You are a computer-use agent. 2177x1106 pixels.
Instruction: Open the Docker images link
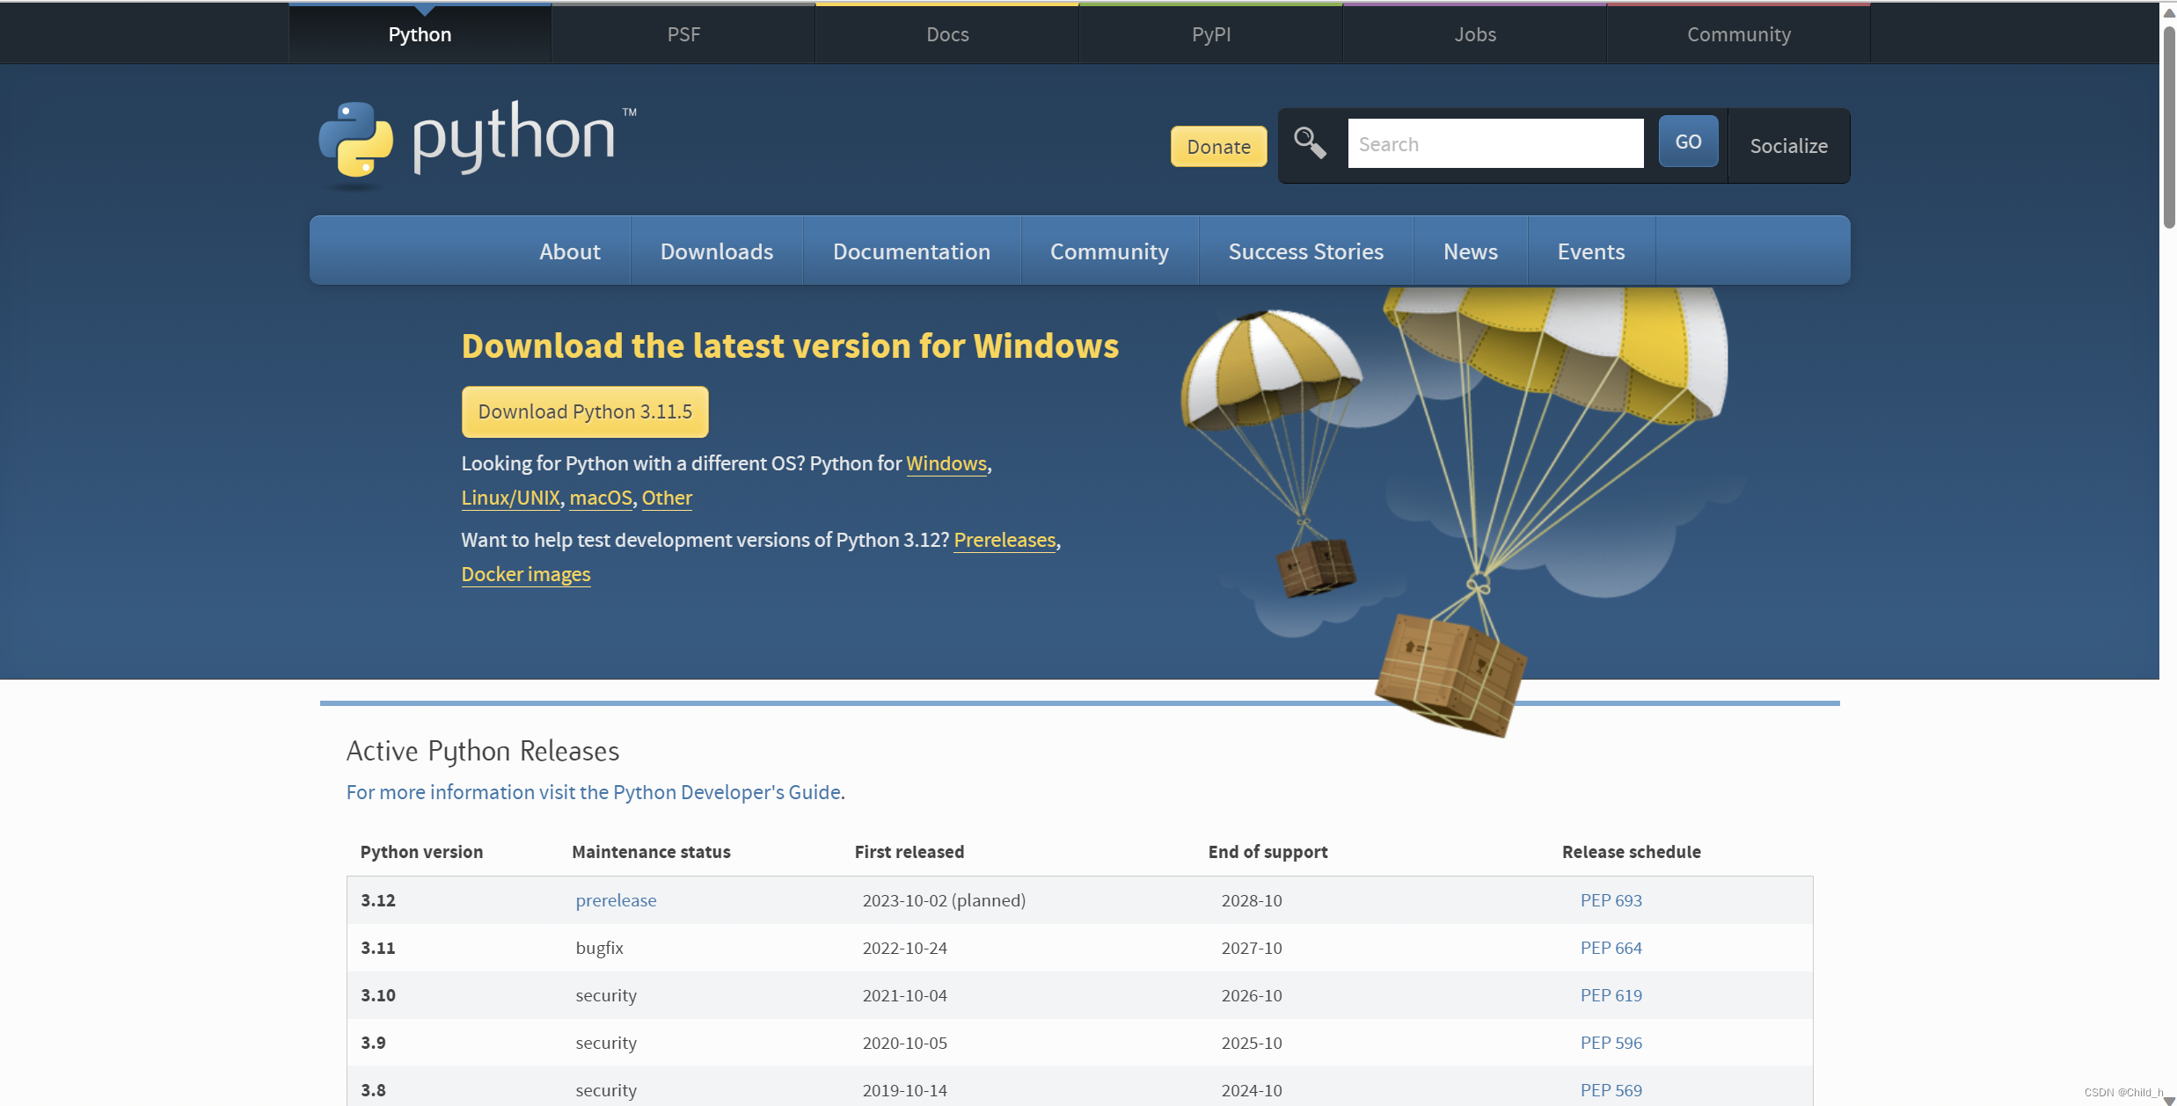tap(525, 574)
